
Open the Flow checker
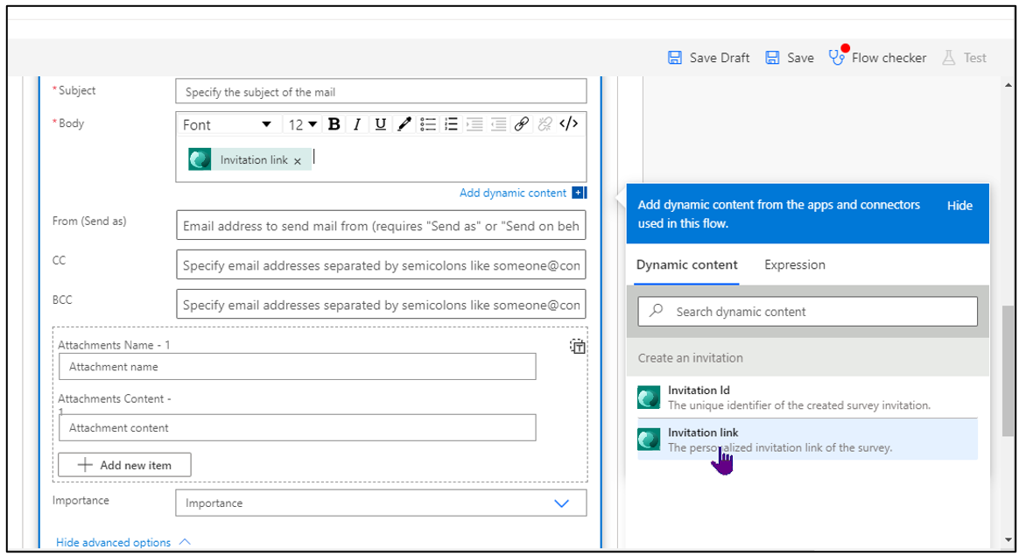877,57
